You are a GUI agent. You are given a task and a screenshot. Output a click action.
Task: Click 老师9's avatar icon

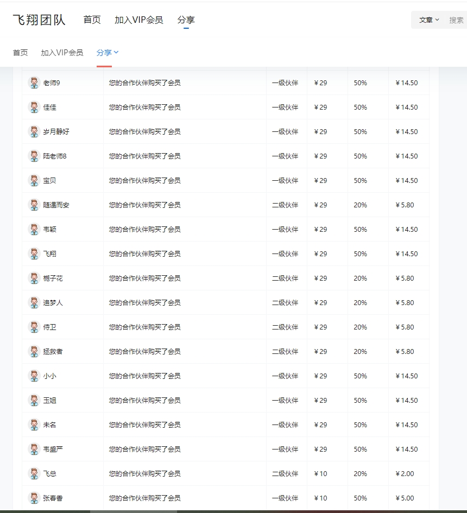33,83
